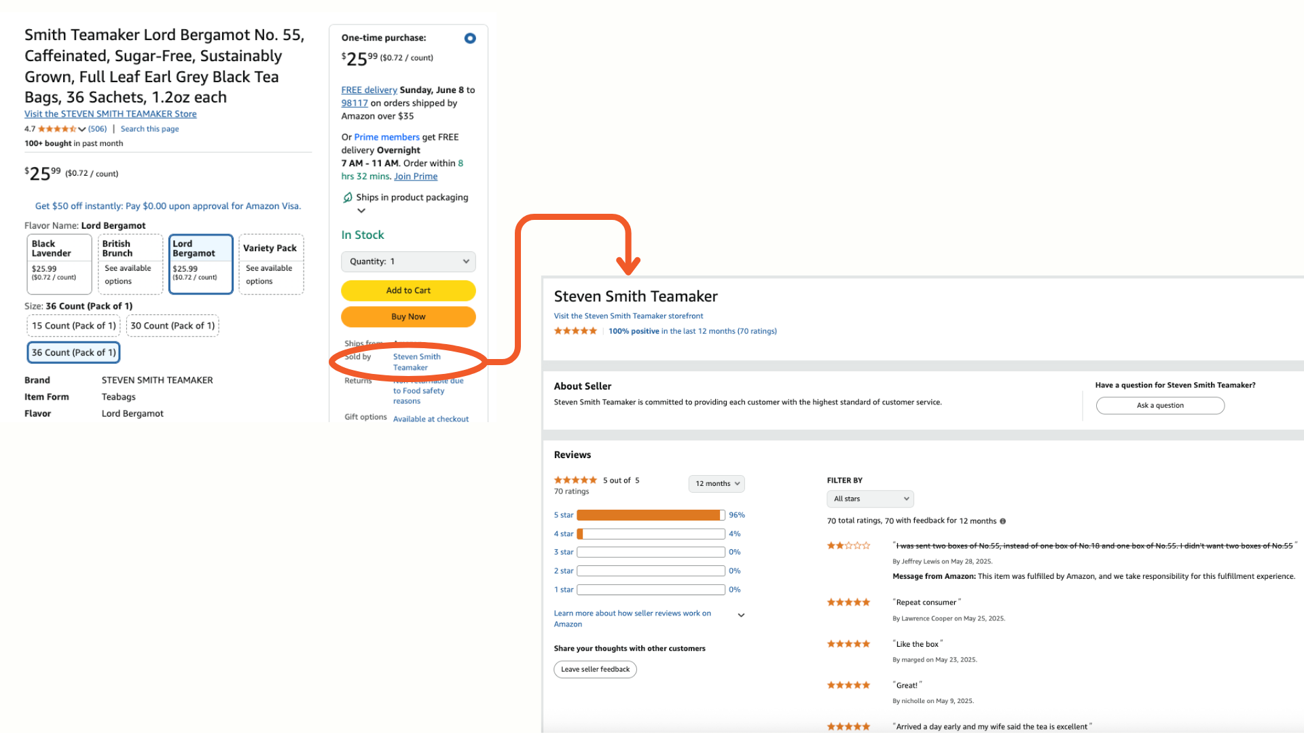This screenshot has height=733, width=1304.
Task: Click the Ships in product packaging leaf icon
Action: click(348, 198)
